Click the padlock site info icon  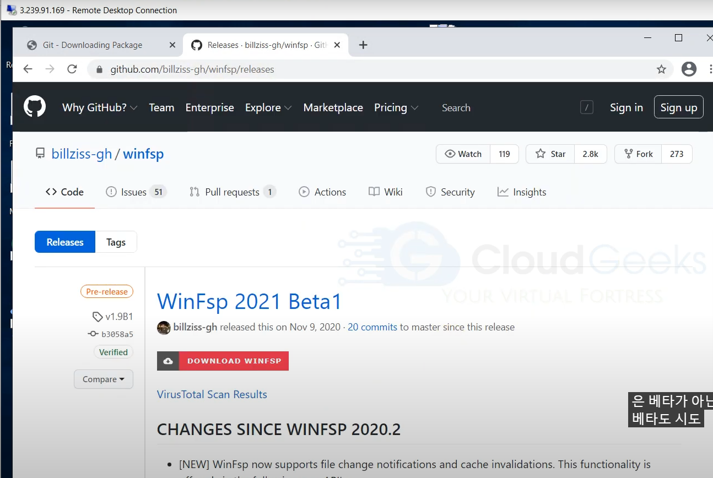[100, 69]
